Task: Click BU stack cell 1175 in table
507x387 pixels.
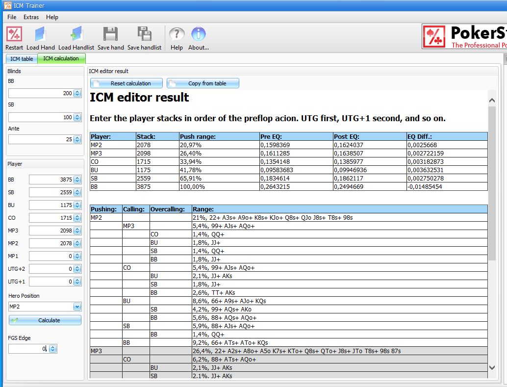Action: 157,170
